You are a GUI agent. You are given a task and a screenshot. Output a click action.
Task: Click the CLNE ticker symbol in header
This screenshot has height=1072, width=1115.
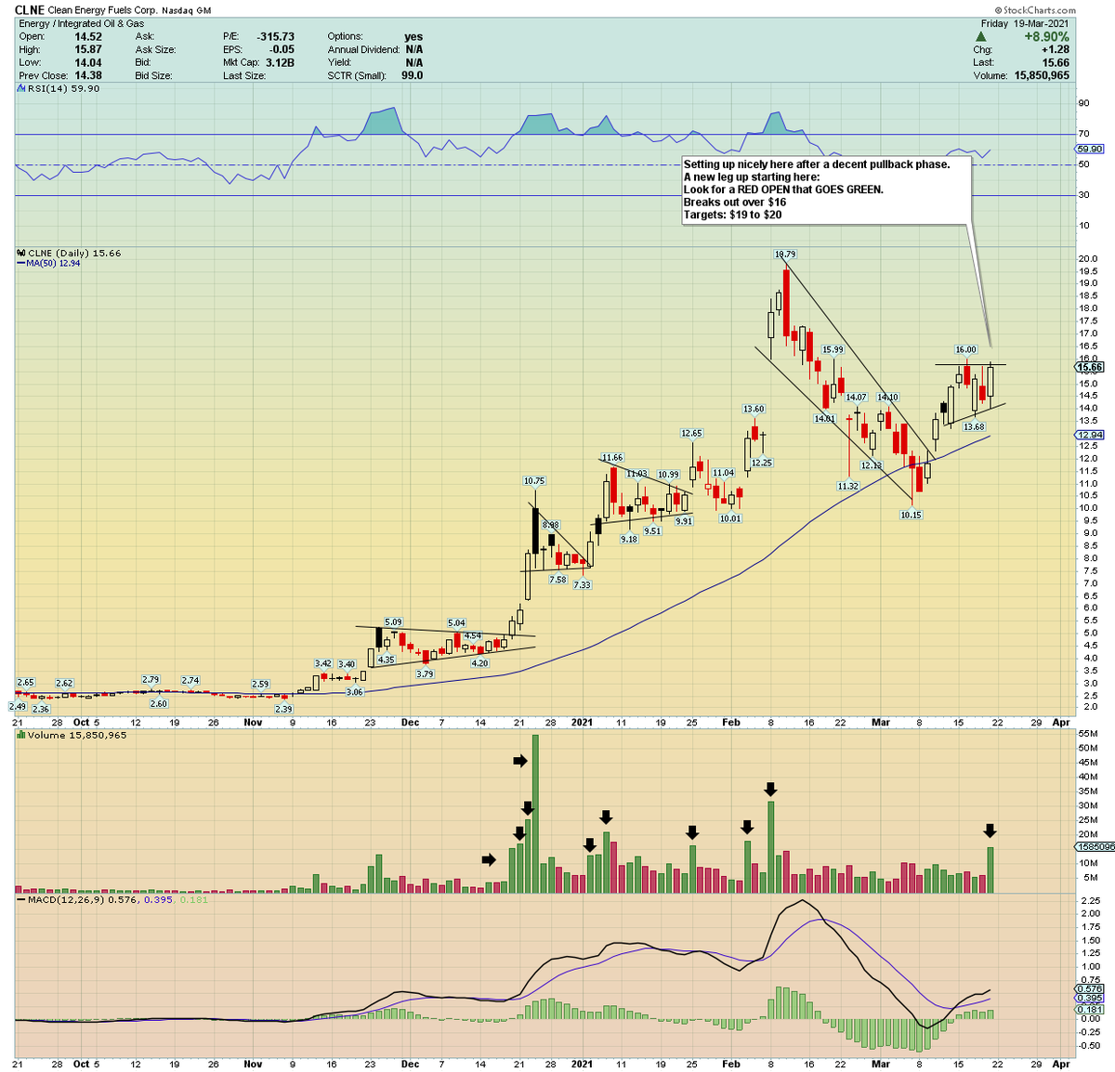(29, 10)
